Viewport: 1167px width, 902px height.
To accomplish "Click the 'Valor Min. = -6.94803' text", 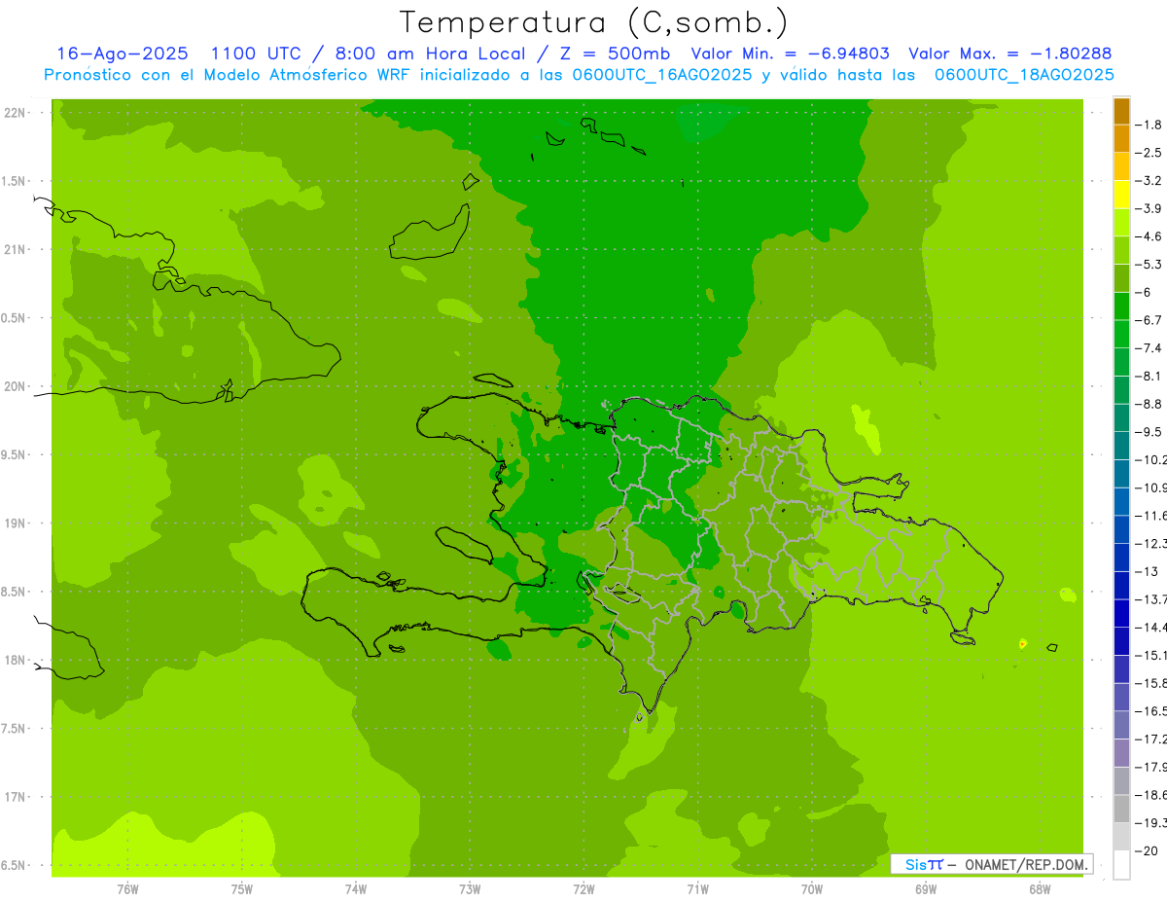I will 790,54.
